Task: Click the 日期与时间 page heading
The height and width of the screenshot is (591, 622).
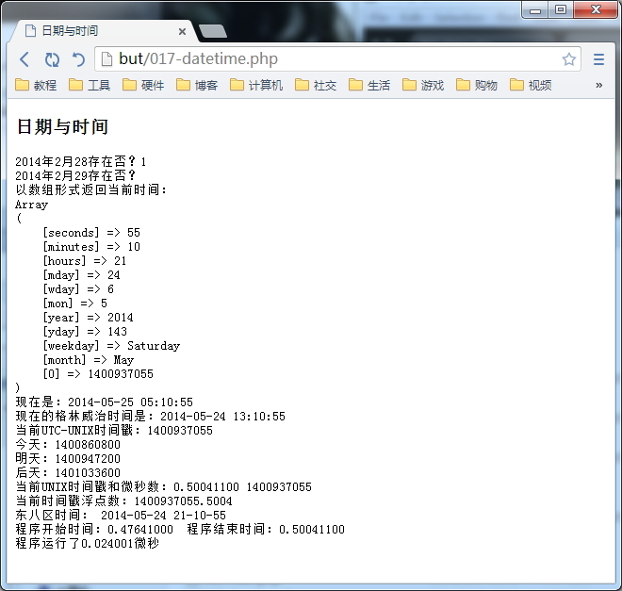Action: tap(62, 127)
